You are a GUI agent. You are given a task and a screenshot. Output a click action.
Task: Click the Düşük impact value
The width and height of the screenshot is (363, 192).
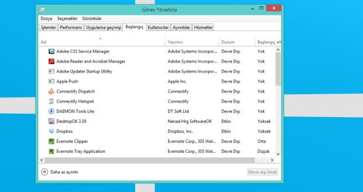point(263,151)
